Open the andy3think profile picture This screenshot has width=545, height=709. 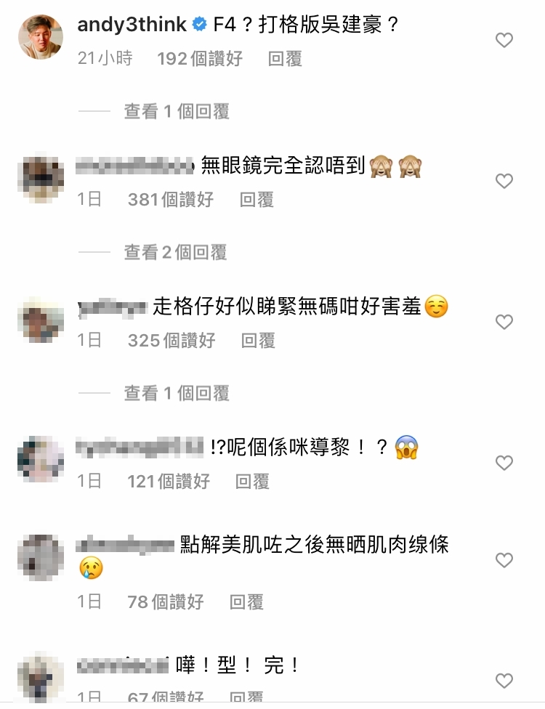[41, 37]
